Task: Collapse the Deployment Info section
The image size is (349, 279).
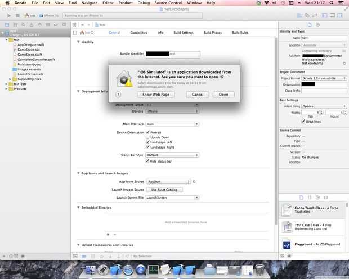Action: 78,91
